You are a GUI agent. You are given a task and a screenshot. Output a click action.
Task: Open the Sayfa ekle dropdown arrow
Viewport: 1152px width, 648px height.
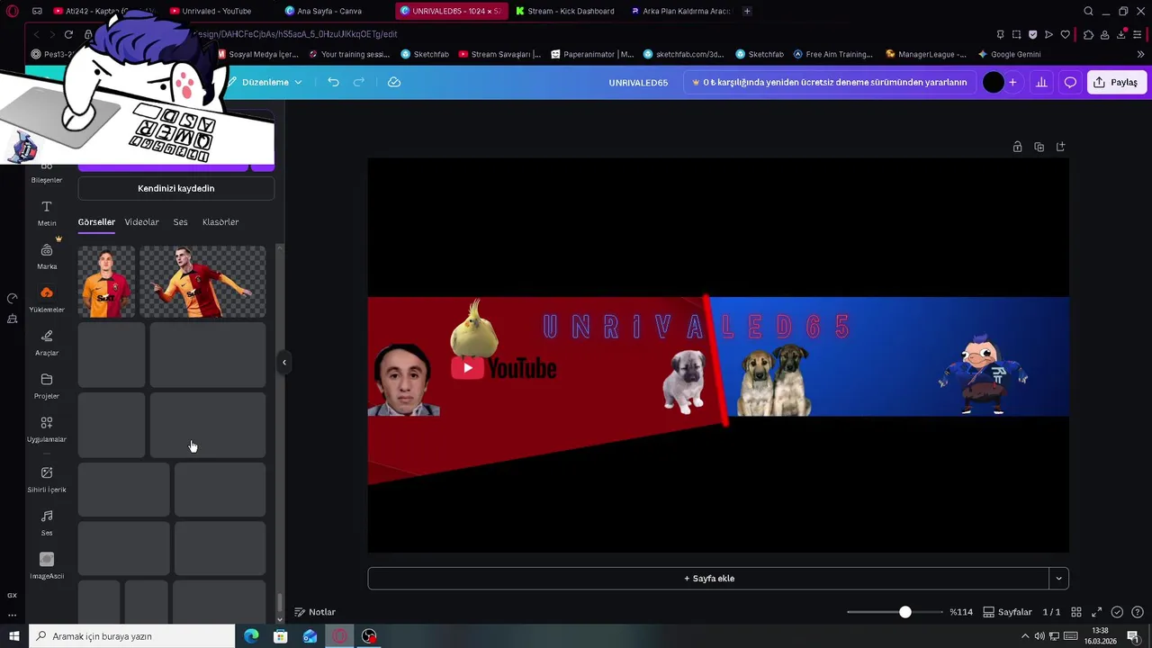pyautogui.click(x=1058, y=579)
